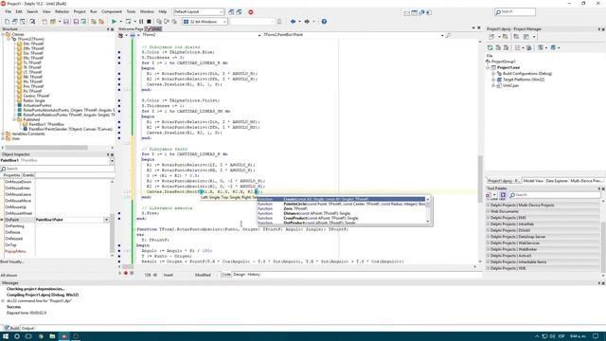606x341 pixels.
Task: Expand Delphi Projects | Multi-Device Projects category
Action: (x=489, y=206)
